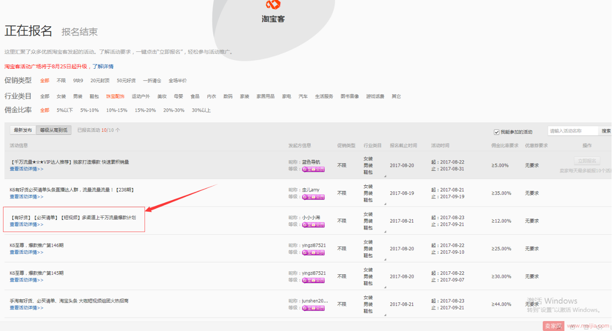Click 立即报名 button for 蓝色导航 activity

(587, 161)
